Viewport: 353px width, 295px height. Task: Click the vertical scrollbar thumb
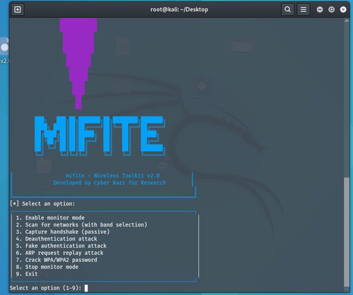click(347, 231)
